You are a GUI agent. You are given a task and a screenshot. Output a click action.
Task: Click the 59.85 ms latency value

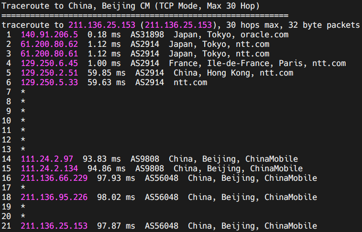click(x=107, y=73)
